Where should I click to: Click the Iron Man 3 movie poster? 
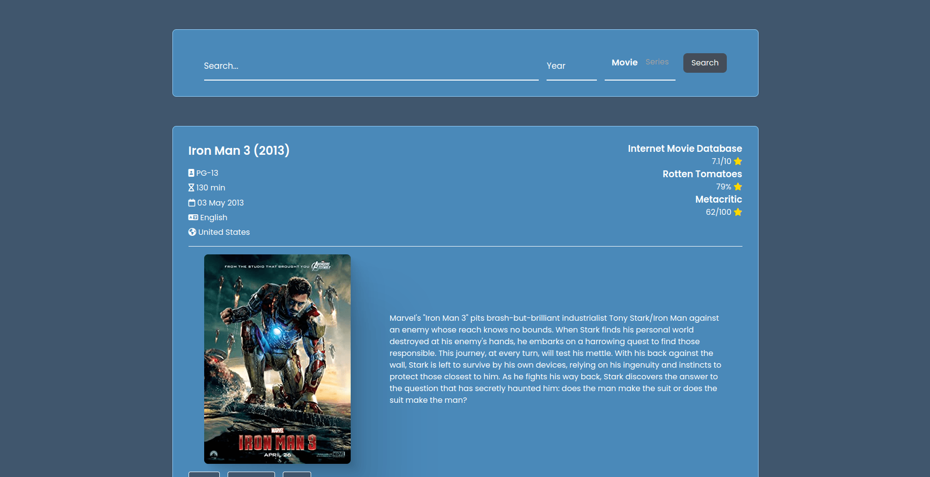pyautogui.click(x=277, y=359)
